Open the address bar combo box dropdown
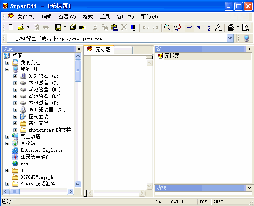 tap(230, 38)
